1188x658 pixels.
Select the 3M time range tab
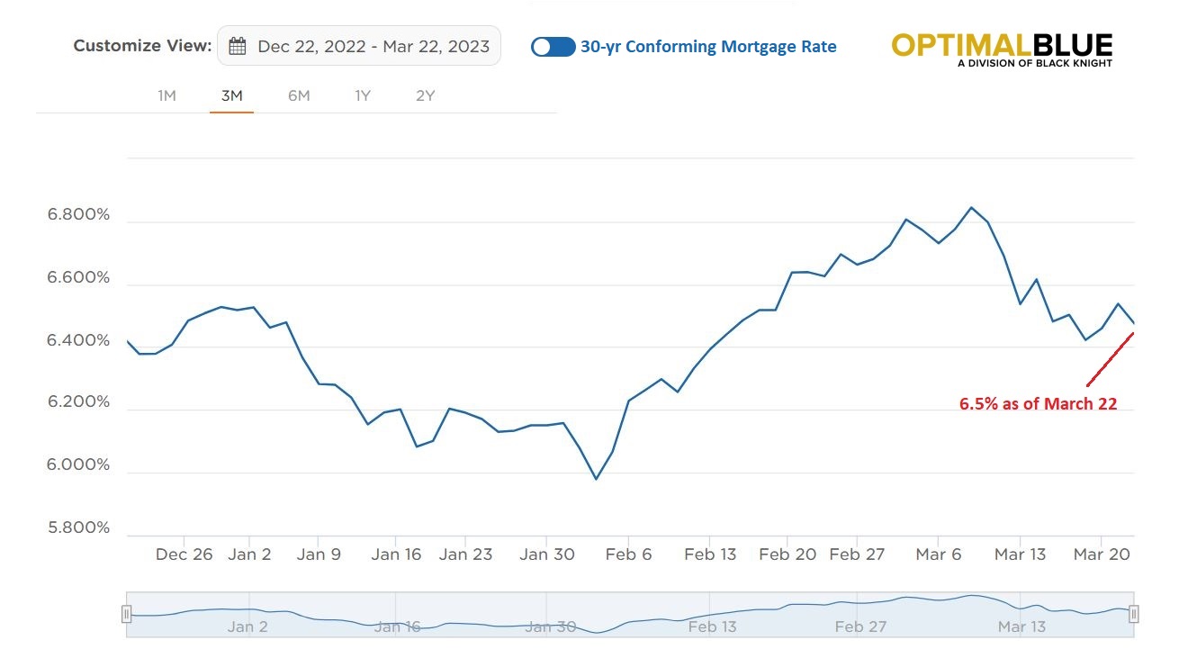[231, 95]
